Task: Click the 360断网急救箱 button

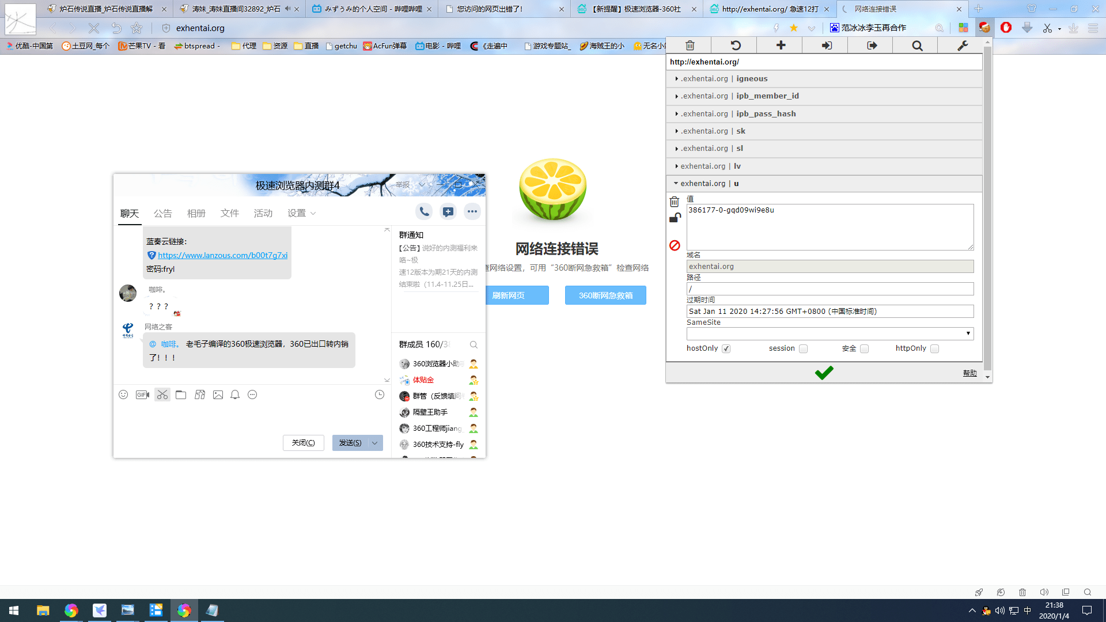Action: point(605,295)
